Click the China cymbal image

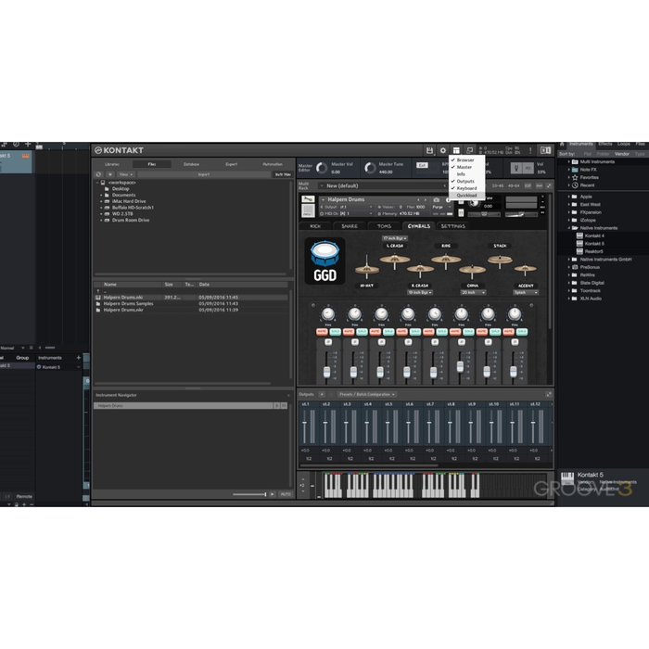pyautogui.click(x=472, y=271)
